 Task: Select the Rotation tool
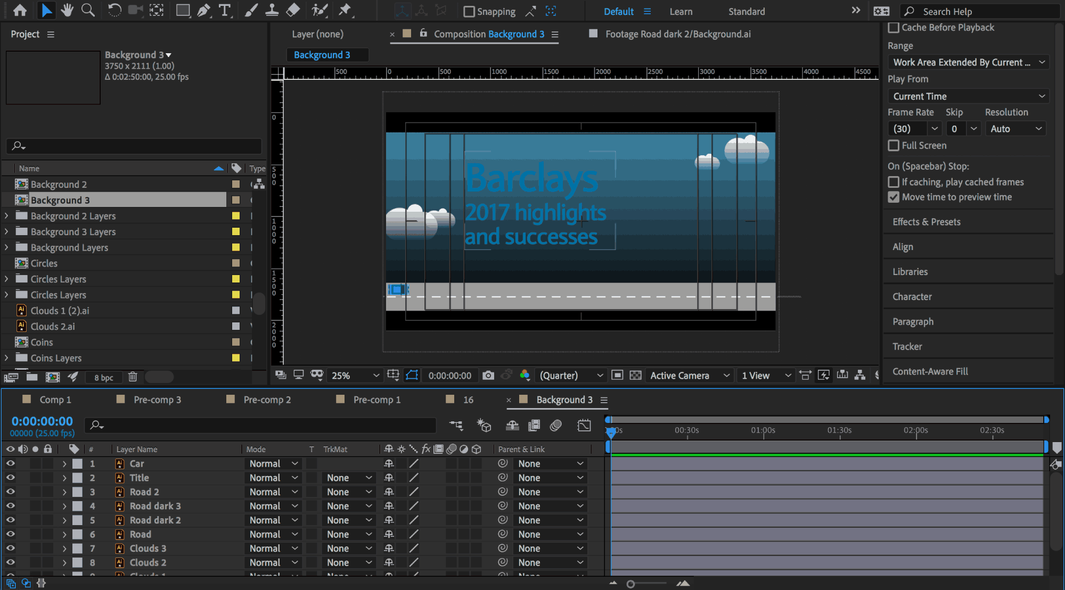(114, 10)
